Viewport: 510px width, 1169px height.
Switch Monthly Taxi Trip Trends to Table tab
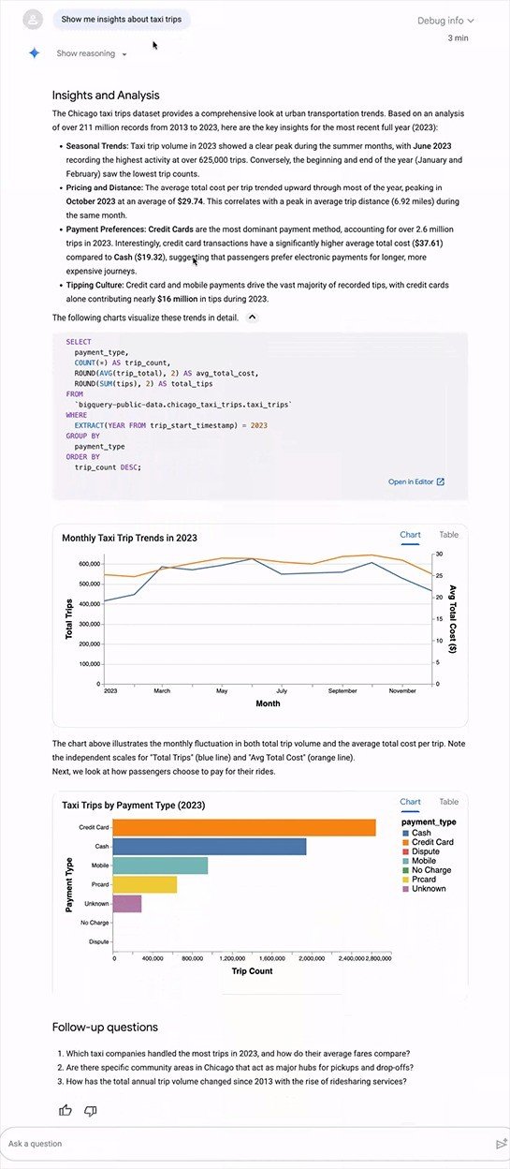tap(449, 535)
